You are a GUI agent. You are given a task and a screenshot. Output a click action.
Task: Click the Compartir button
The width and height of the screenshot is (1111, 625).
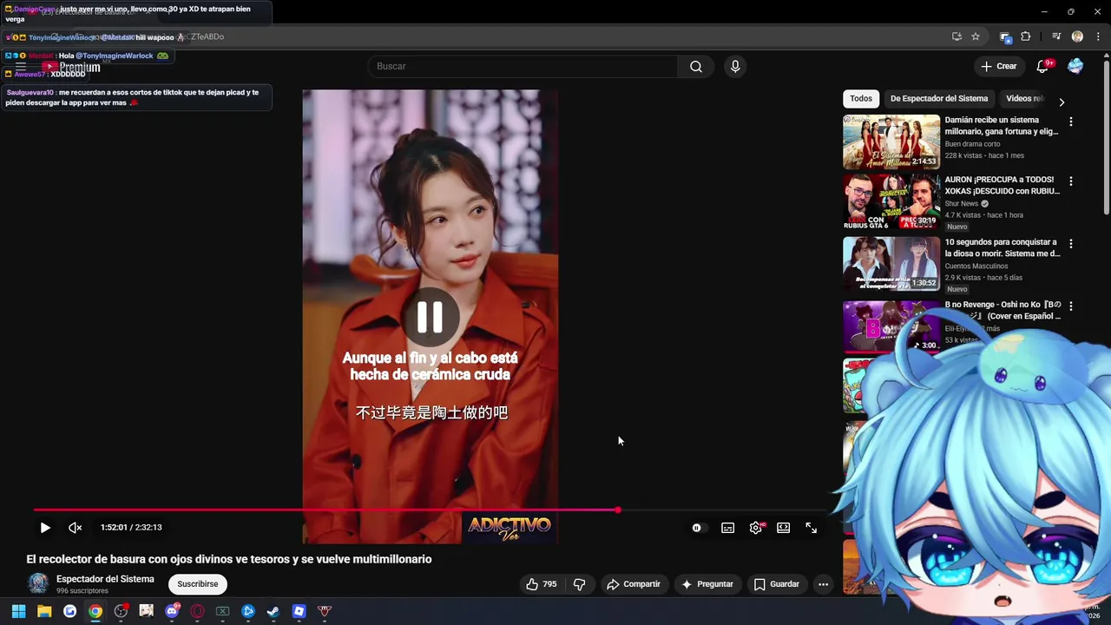click(634, 584)
